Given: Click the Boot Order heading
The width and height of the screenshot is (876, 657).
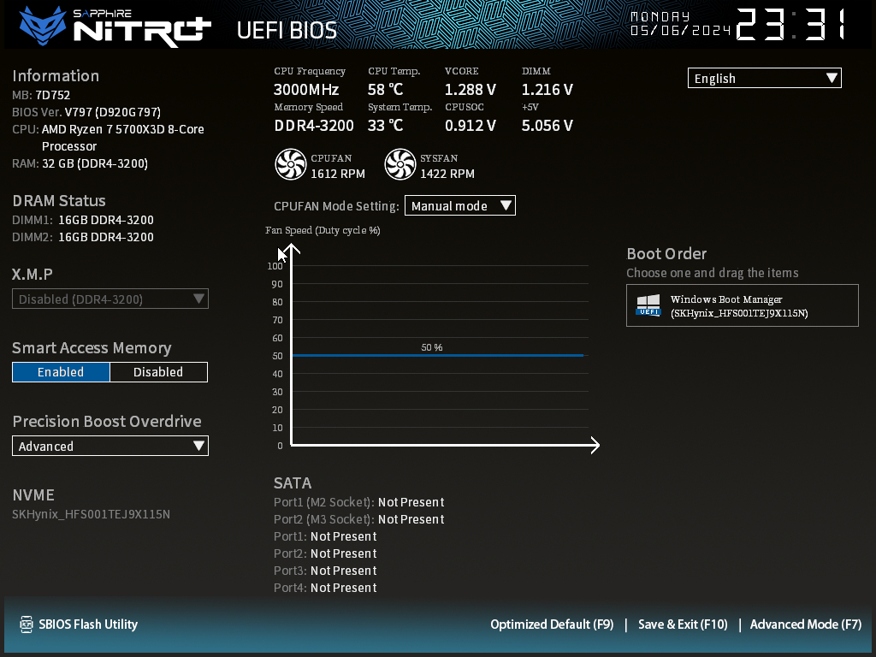Looking at the screenshot, I should (666, 253).
